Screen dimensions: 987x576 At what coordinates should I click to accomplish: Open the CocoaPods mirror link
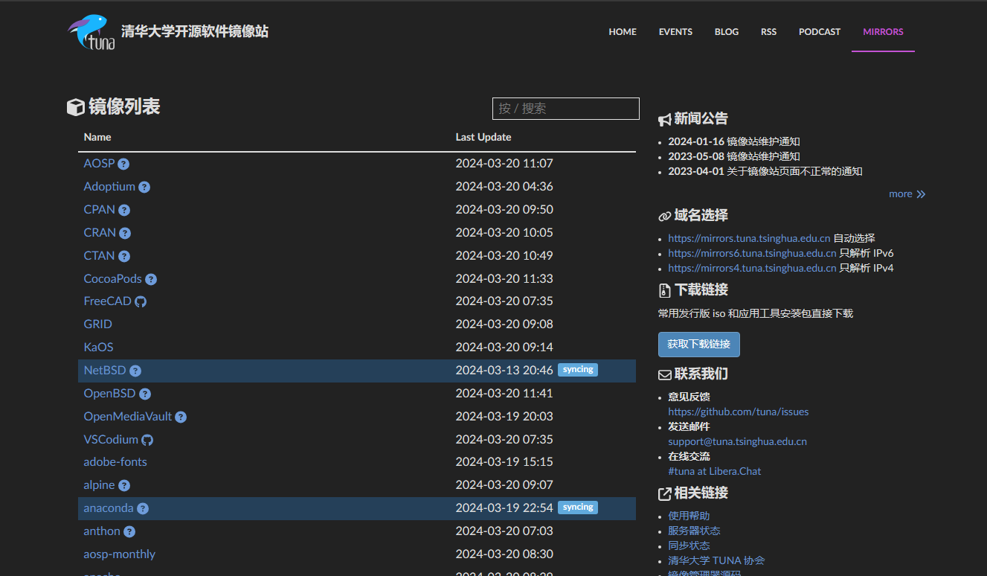click(112, 279)
